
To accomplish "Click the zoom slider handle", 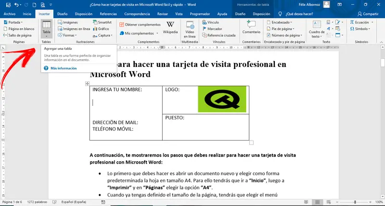I will [355, 202].
